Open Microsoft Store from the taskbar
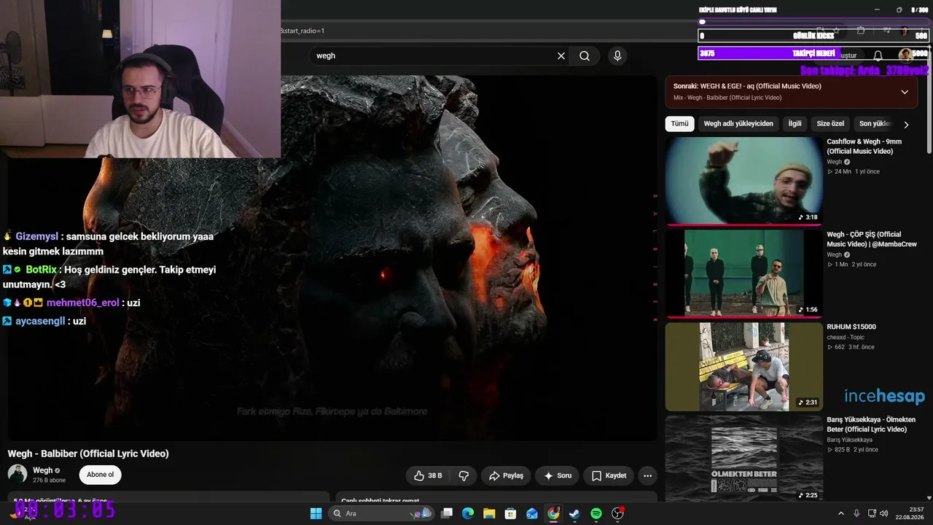933x525 pixels. [x=510, y=513]
